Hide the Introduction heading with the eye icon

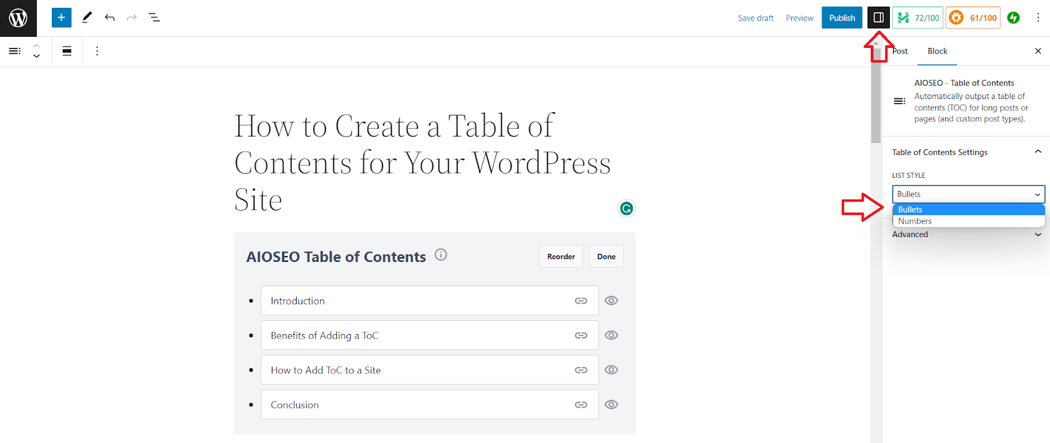click(611, 301)
